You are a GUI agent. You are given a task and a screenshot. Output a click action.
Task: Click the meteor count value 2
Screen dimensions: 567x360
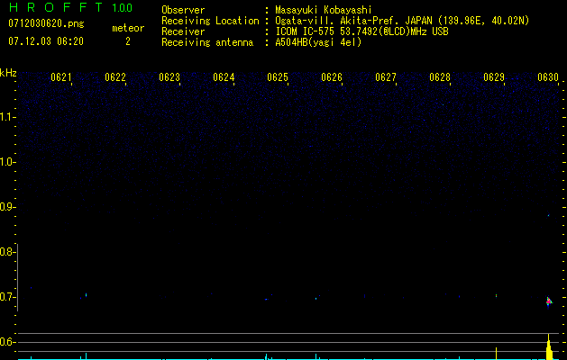pyautogui.click(x=128, y=41)
